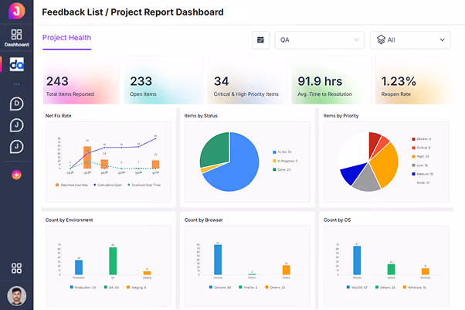The height and width of the screenshot is (310, 465).
Task: Expand the All filter dropdown
Action: [410, 39]
